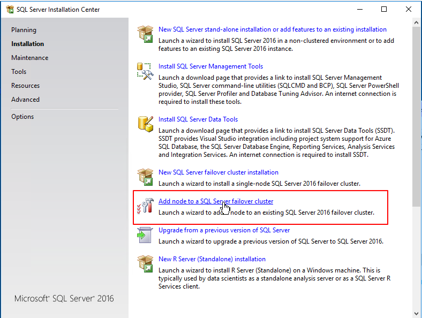Start New SQL Server failover cluster installation
This screenshot has width=422, height=318.
(x=218, y=172)
